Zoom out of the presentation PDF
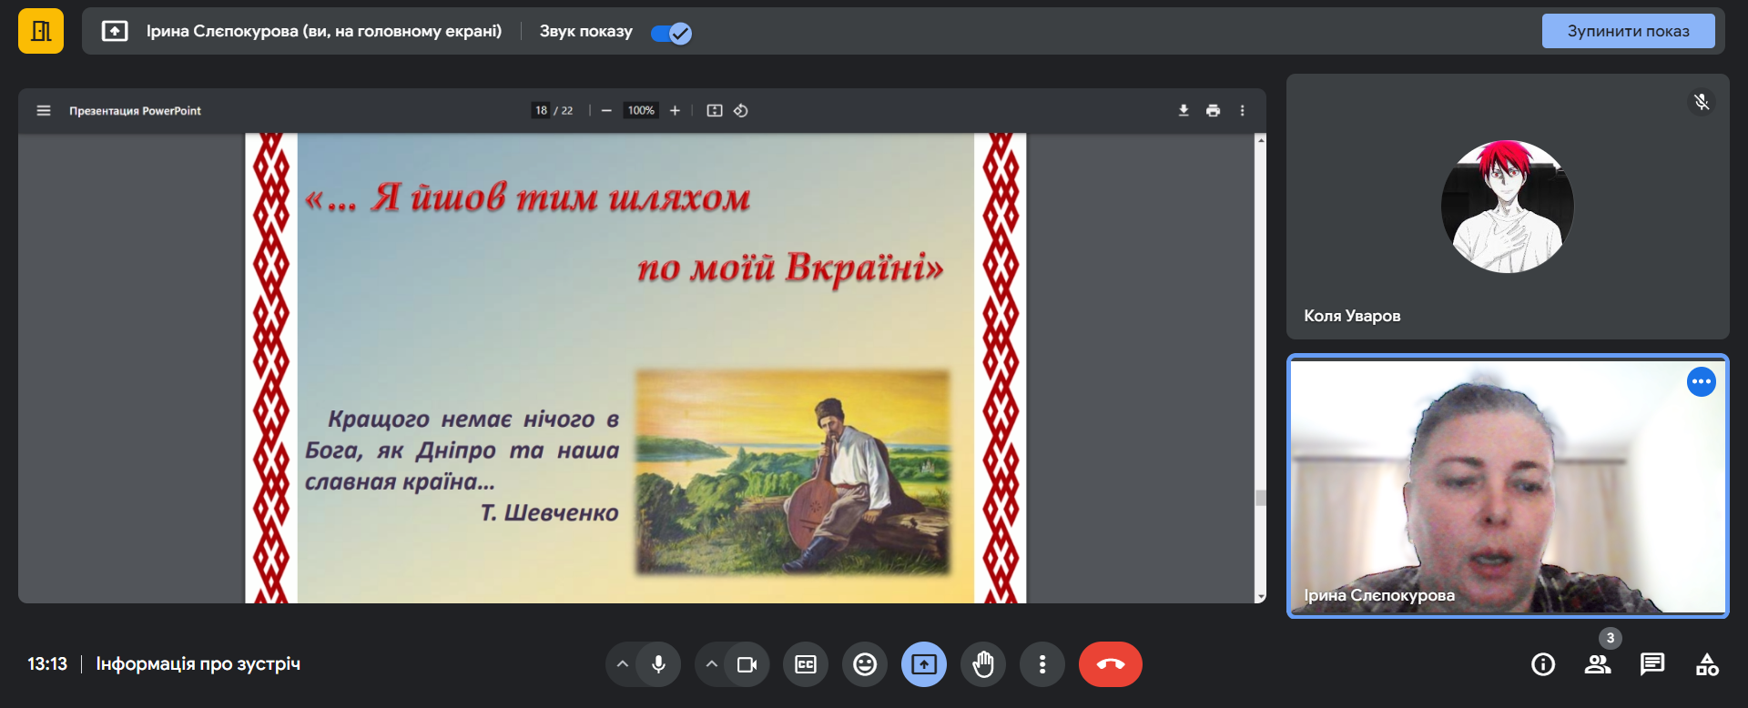This screenshot has height=708, width=1748. tap(606, 111)
